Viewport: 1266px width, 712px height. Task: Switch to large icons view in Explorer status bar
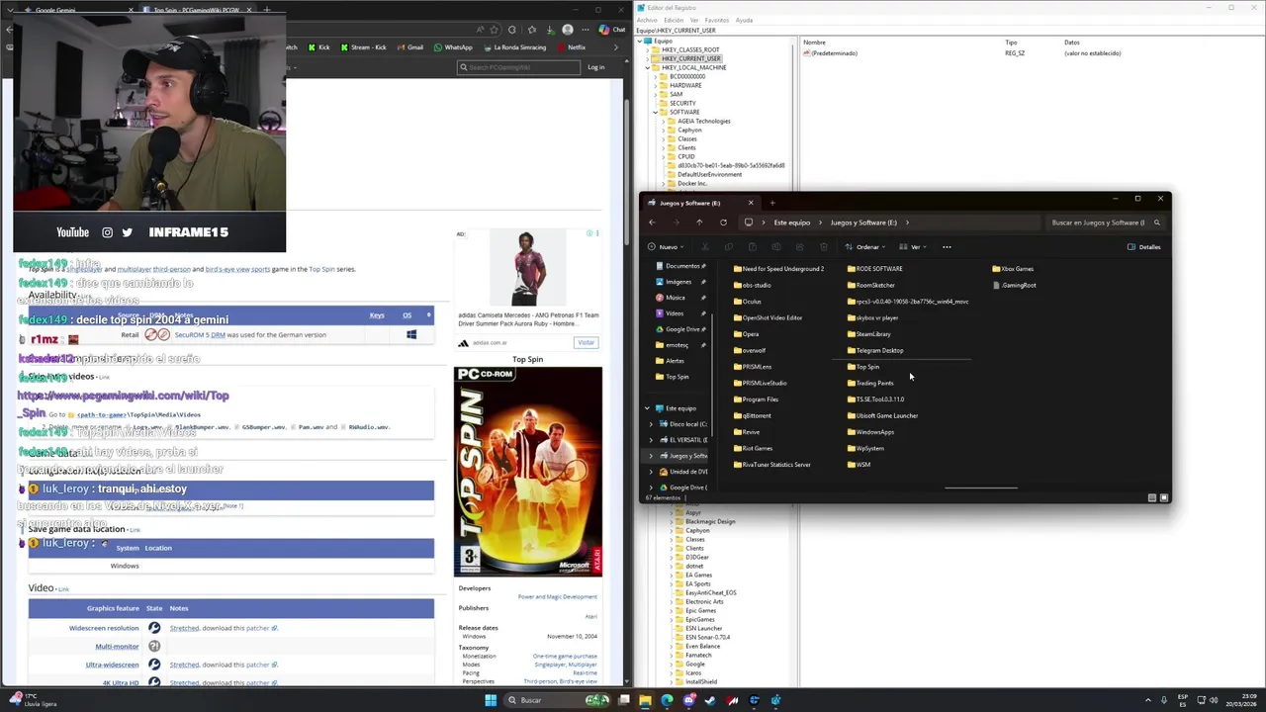click(x=1164, y=497)
